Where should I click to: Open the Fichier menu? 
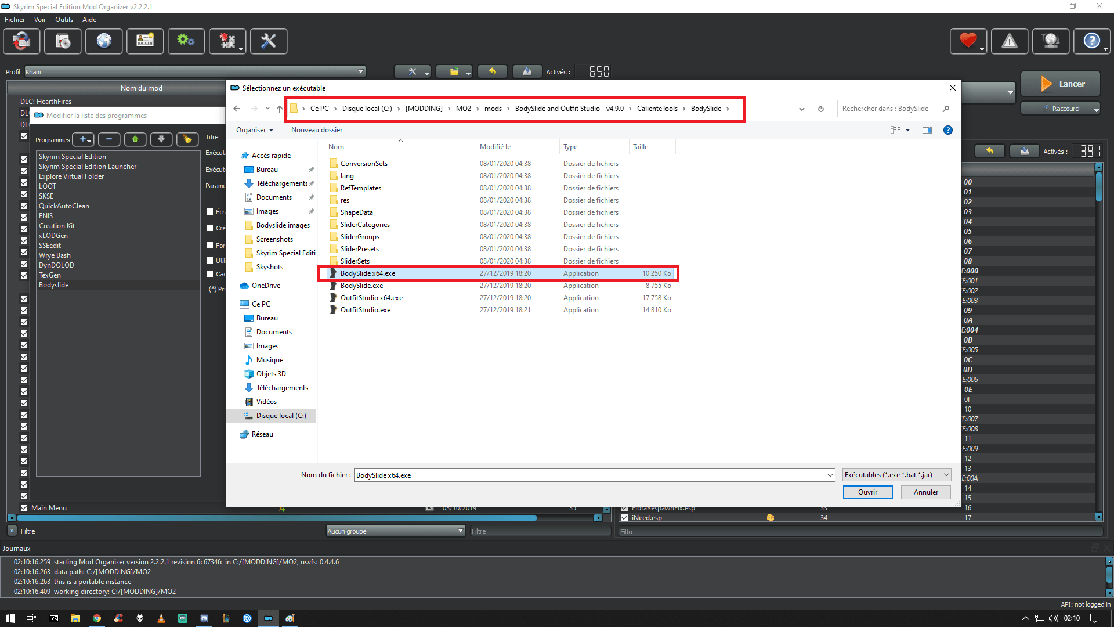15,19
